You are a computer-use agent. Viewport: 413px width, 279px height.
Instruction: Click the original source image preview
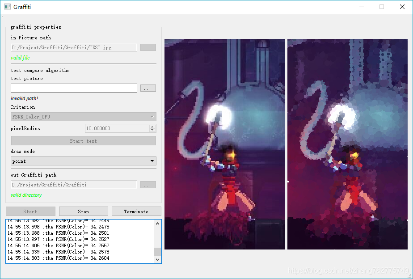coord(224,144)
